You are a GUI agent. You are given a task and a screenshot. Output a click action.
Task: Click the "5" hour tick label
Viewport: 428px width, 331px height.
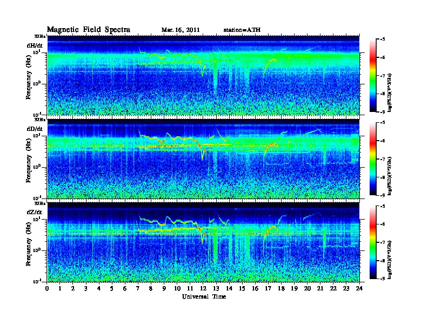[x=112, y=288]
